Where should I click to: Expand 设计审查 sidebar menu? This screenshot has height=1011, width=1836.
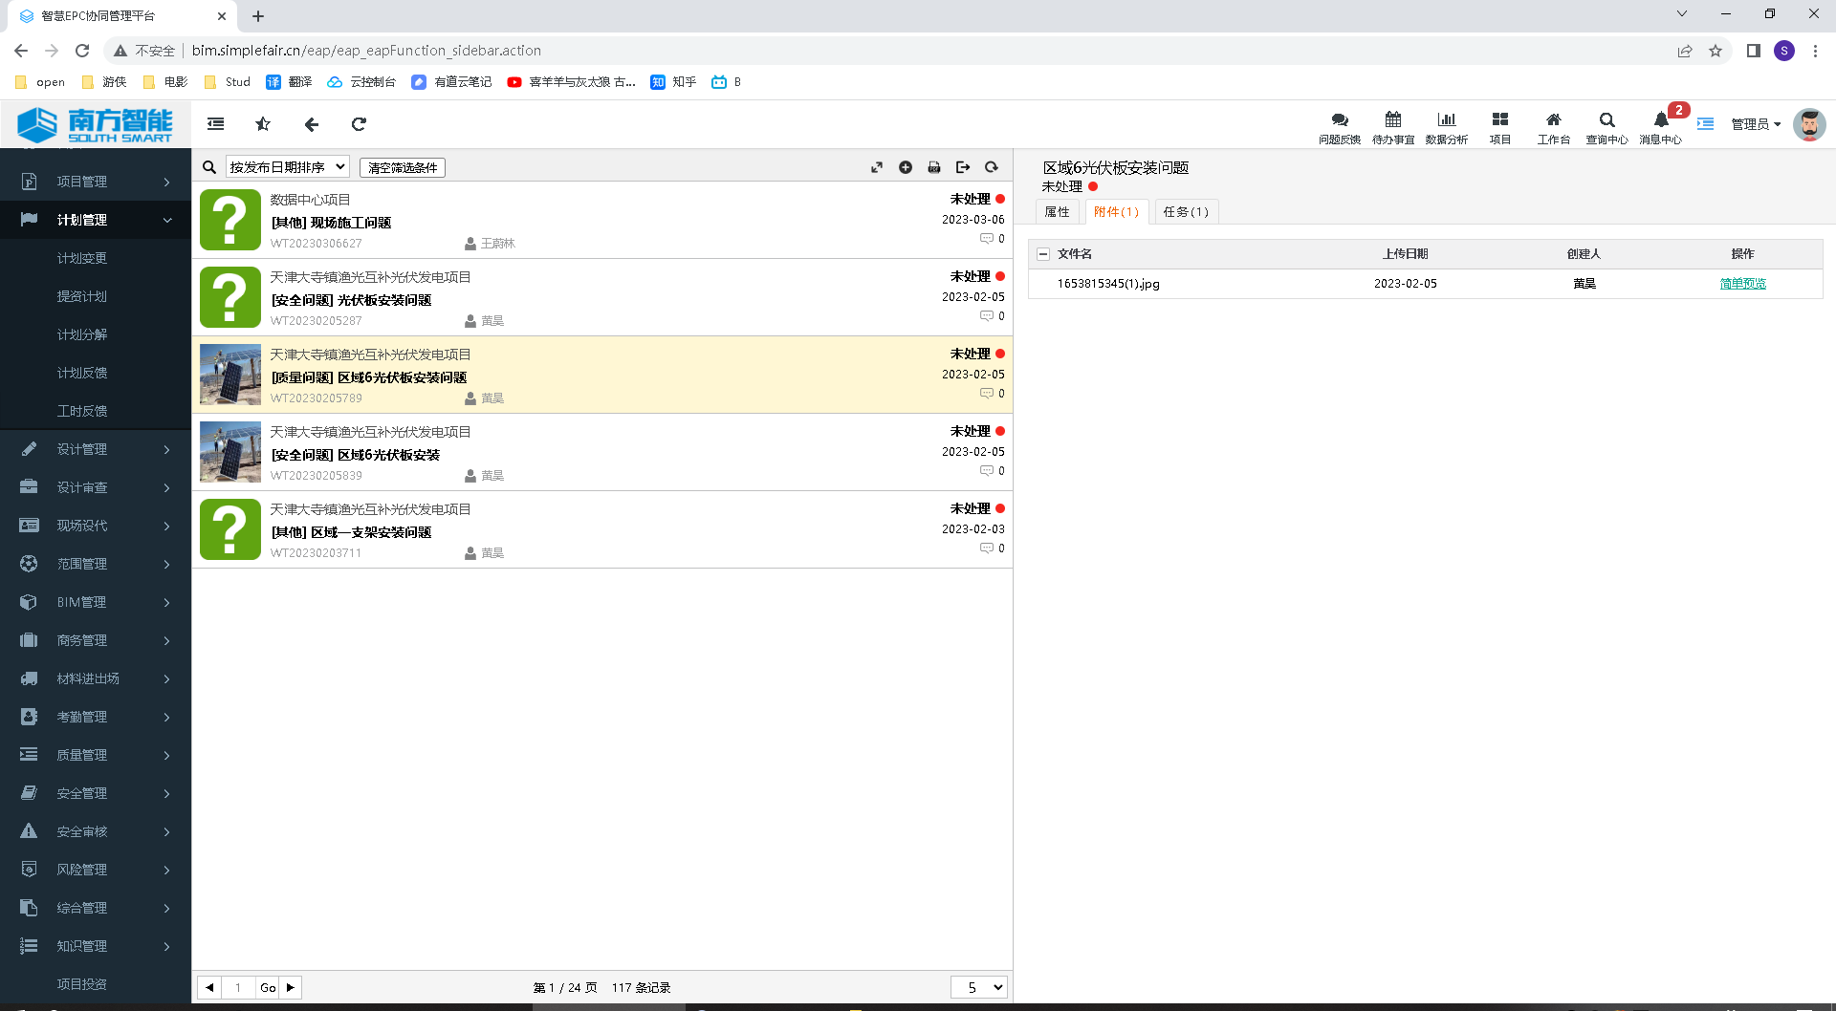coord(96,487)
